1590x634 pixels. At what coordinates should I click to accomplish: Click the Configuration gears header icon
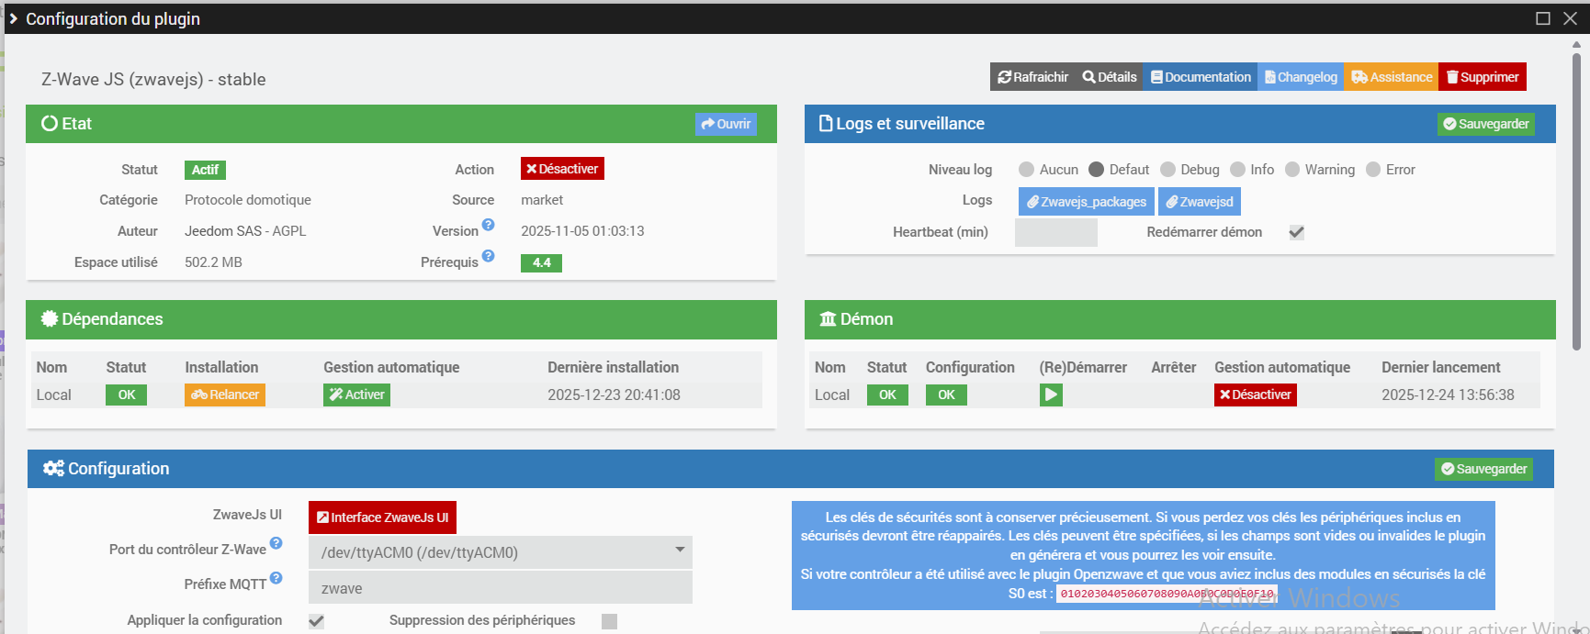tap(53, 468)
